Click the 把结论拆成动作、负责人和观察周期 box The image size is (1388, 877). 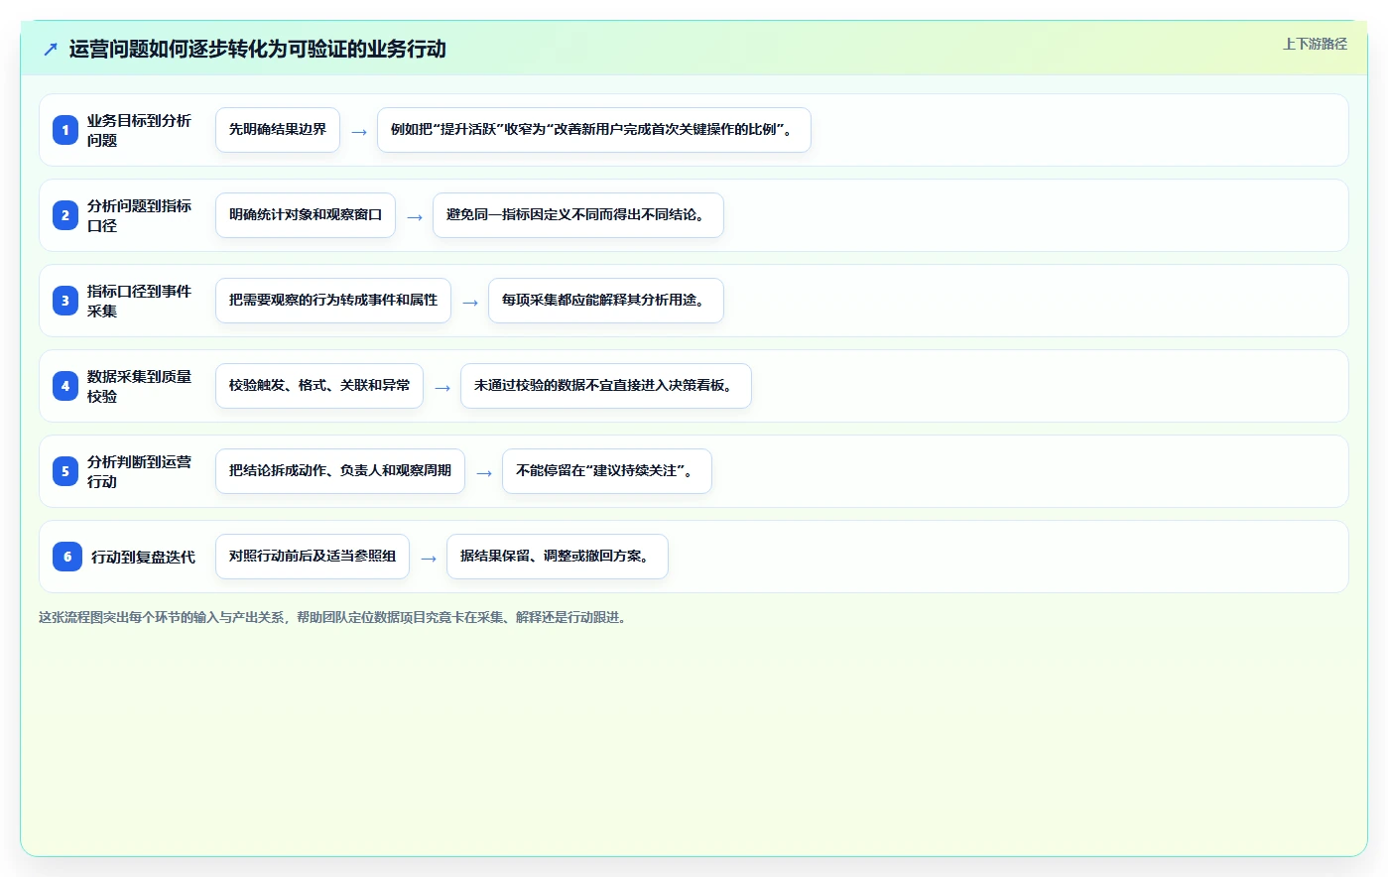(340, 471)
